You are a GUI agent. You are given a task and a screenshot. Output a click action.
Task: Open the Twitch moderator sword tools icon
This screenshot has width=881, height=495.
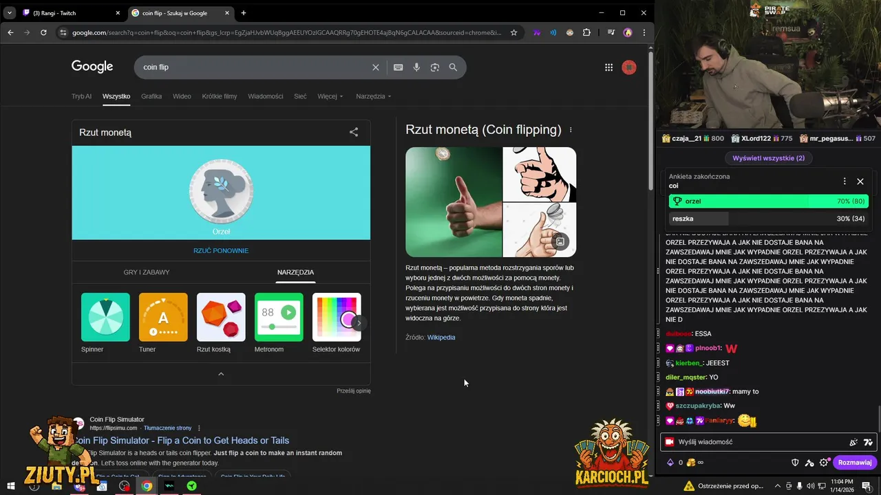click(809, 463)
